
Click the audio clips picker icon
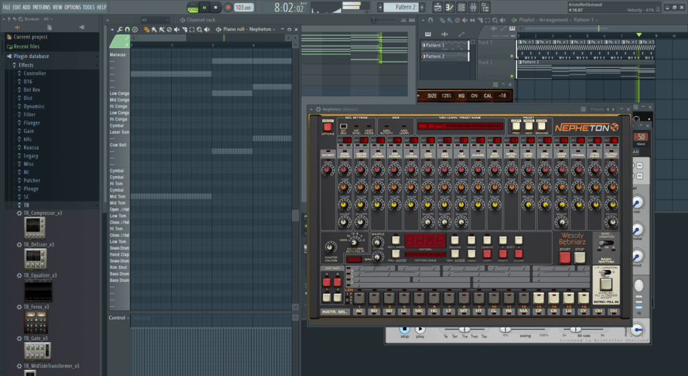[x=444, y=34]
